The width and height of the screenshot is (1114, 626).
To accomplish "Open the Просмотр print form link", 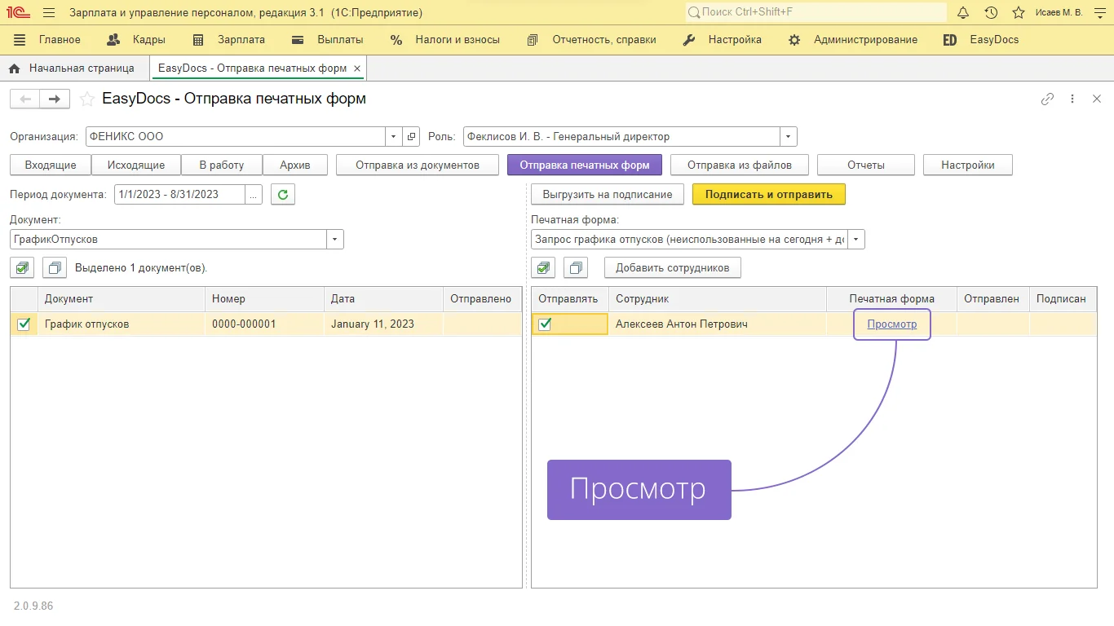I will click(891, 324).
